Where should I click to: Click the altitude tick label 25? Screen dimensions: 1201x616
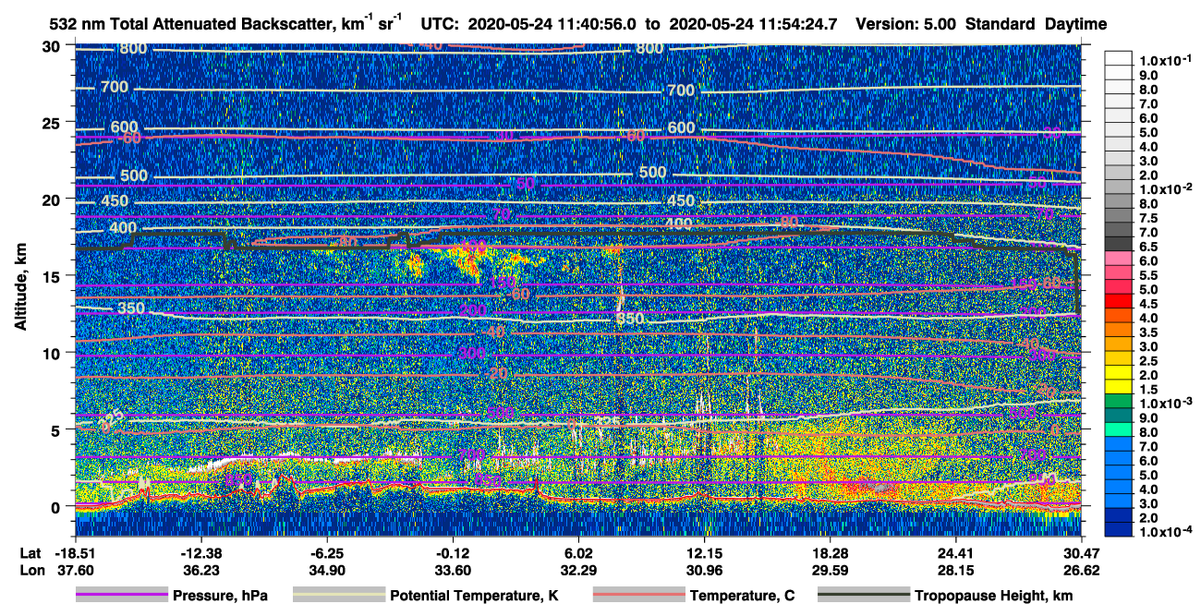[x=53, y=122]
